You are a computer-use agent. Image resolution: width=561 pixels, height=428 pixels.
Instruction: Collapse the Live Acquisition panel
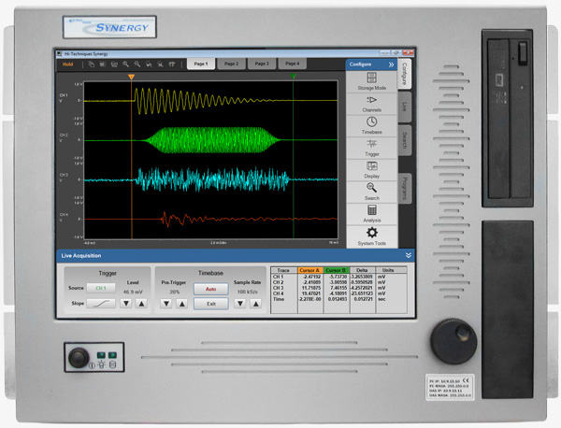click(x=409, y=254)
